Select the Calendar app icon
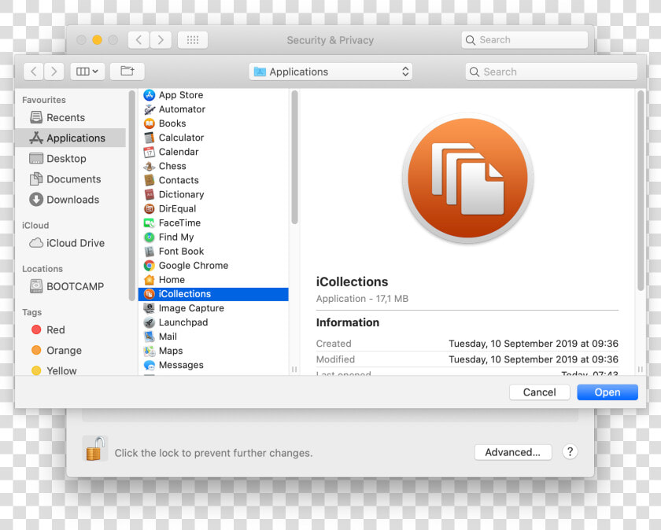 [x=150, y=152]
